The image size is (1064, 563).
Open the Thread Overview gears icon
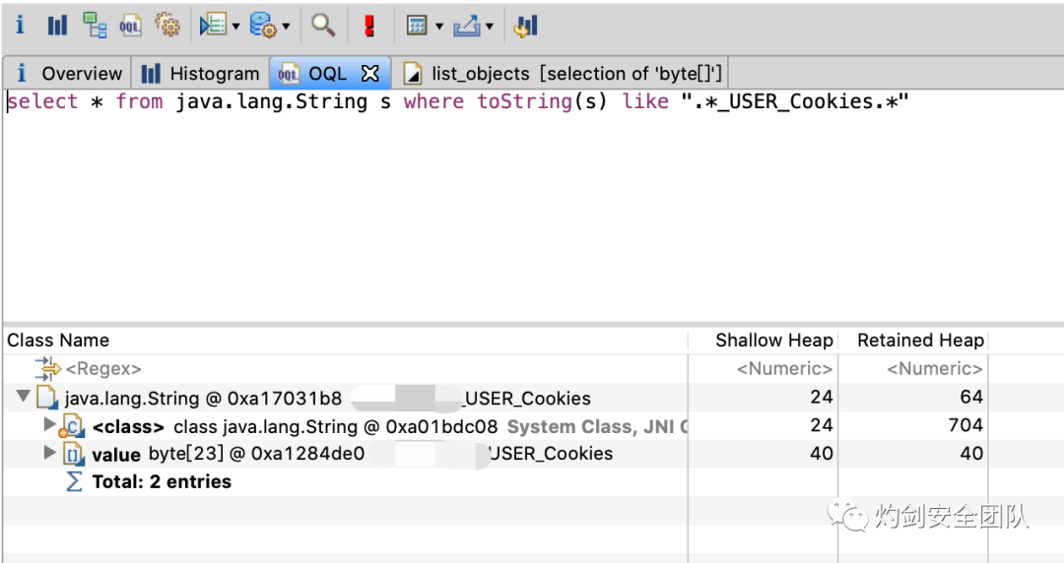tap(167, 26)
